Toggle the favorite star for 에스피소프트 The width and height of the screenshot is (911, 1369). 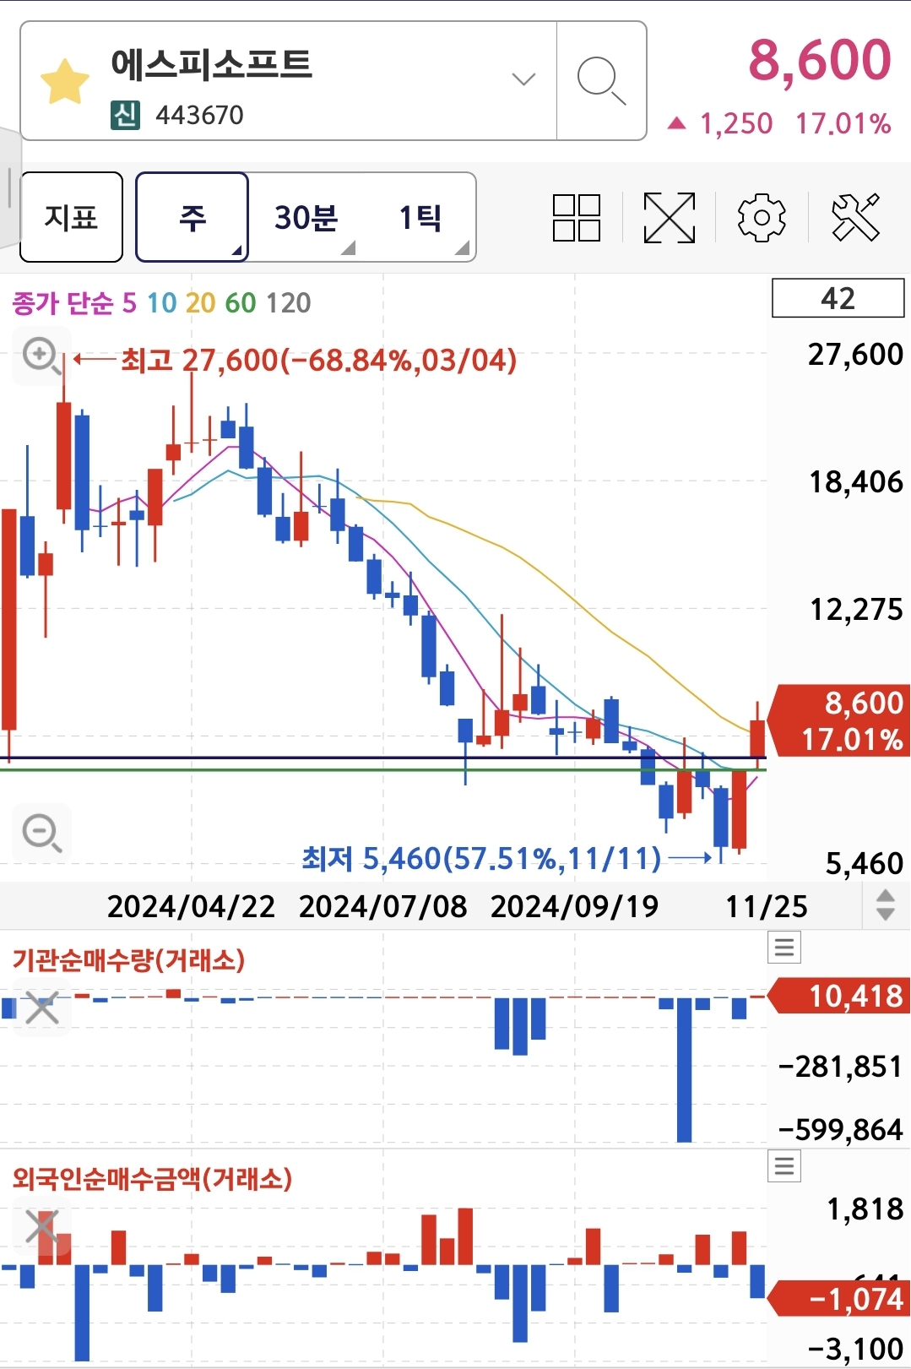(65, 82)
